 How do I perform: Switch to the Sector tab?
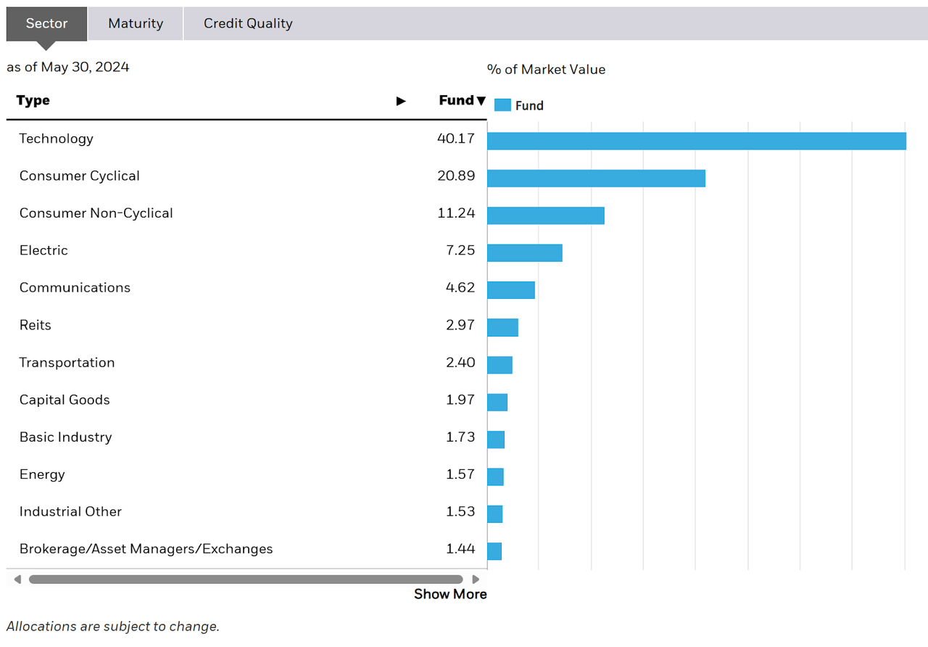click(47, 24)
